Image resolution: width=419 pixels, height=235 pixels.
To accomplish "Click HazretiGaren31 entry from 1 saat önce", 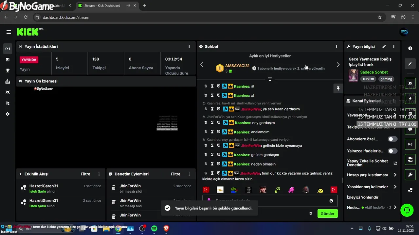I will (61, 188).
